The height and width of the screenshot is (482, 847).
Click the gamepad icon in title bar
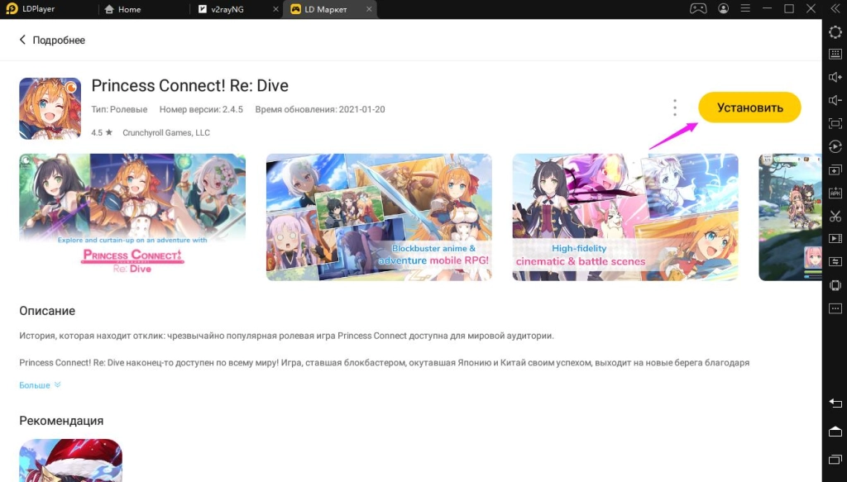point(697,9)
